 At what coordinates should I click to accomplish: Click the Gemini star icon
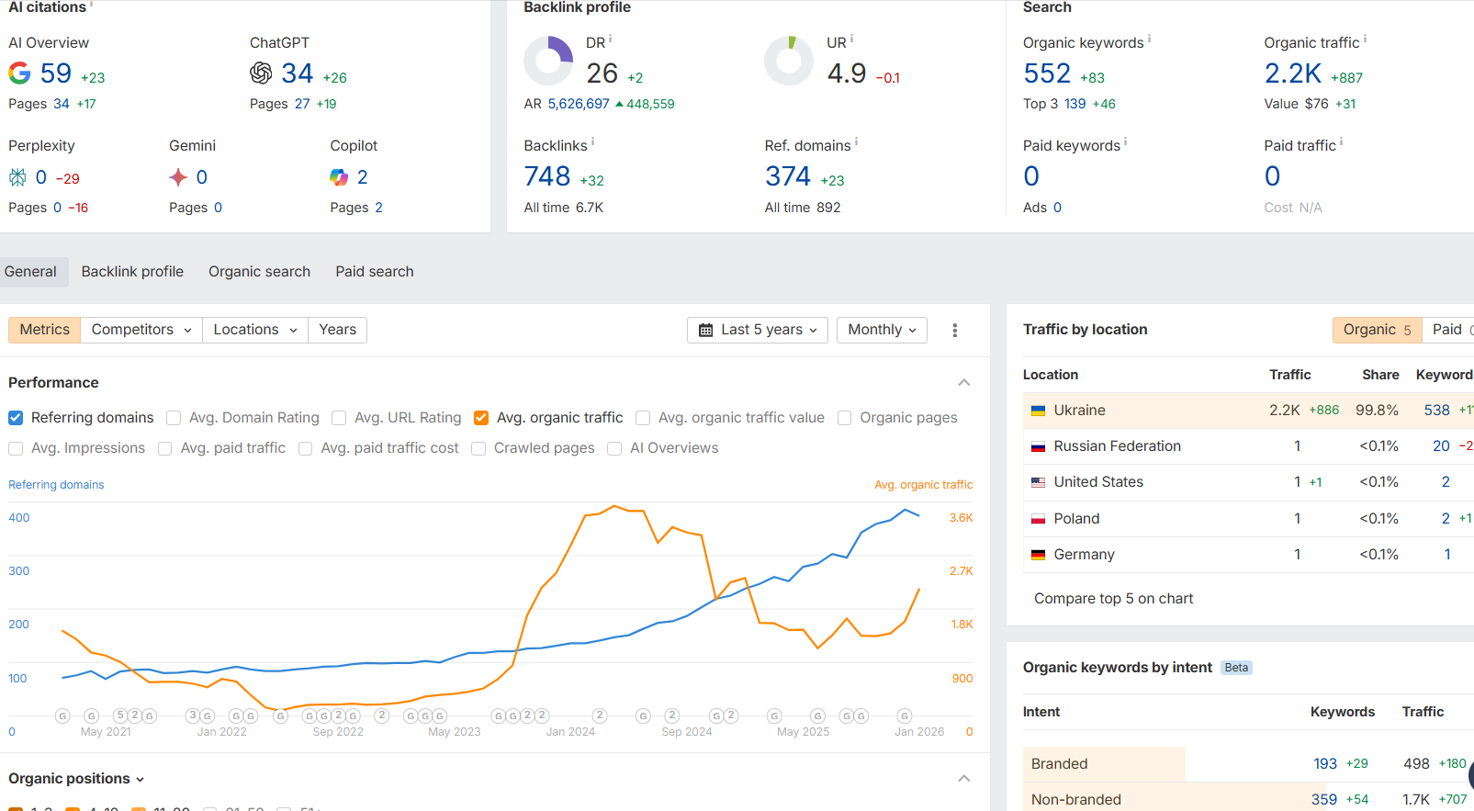[x=178, y=177]
